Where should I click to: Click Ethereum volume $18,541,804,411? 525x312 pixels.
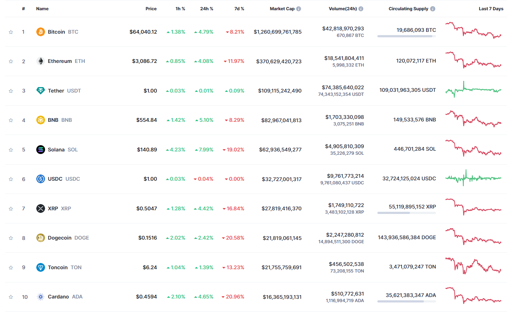click(344, 58)
